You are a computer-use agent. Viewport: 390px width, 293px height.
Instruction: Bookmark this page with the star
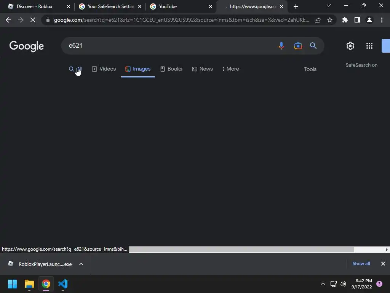coord(330,20)
